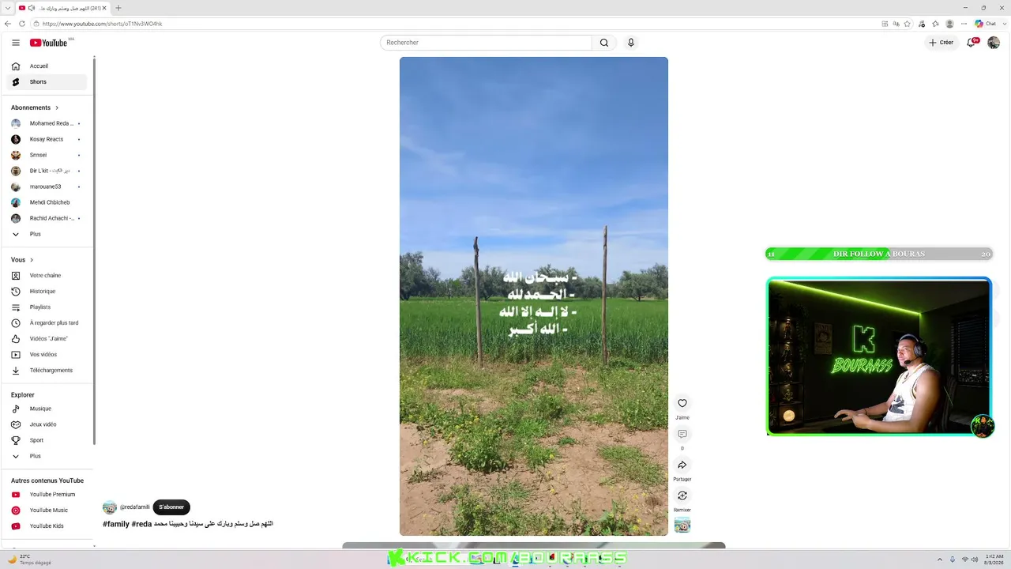Open the Smsel channel
Image resolution: width=1011 pixels, height=569 pixels.
coord(47,155)
